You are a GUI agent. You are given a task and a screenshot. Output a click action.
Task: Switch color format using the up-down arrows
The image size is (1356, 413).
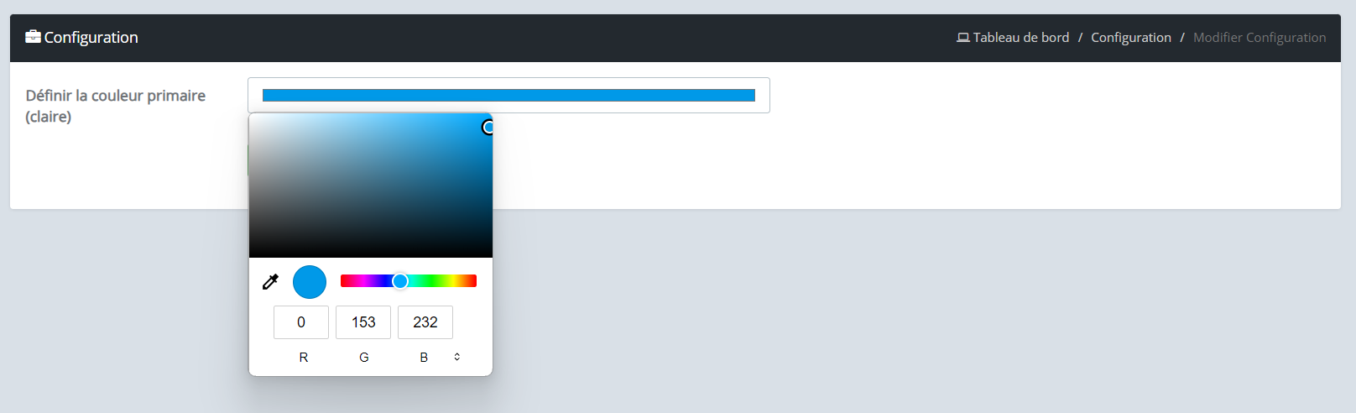click(x=457, y=357)
